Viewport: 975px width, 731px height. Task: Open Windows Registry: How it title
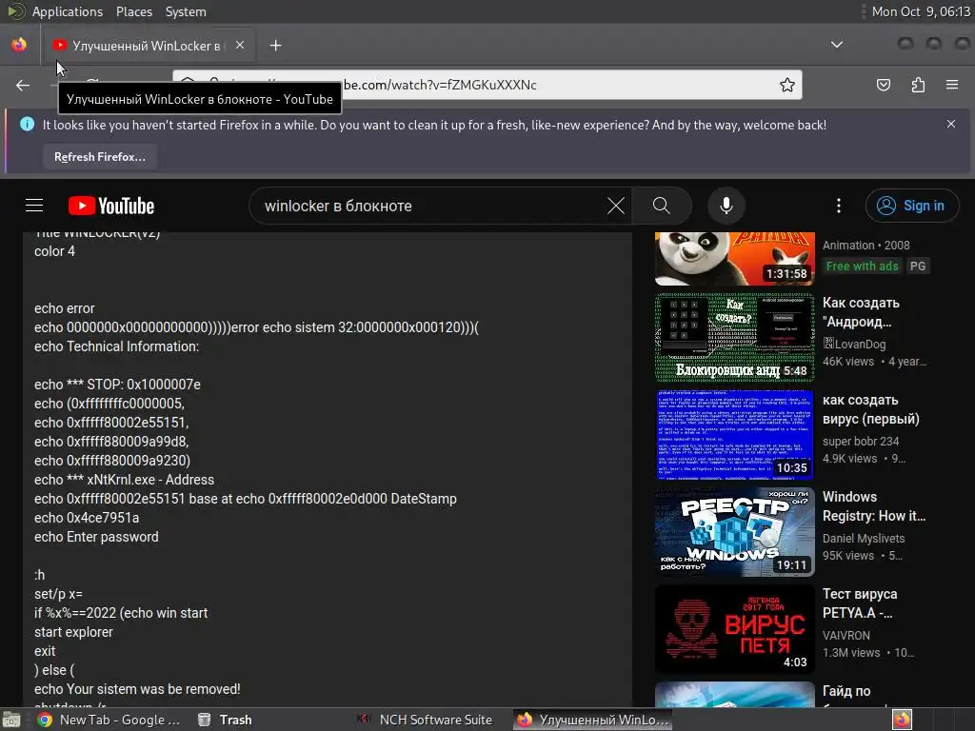click(874, 506)
